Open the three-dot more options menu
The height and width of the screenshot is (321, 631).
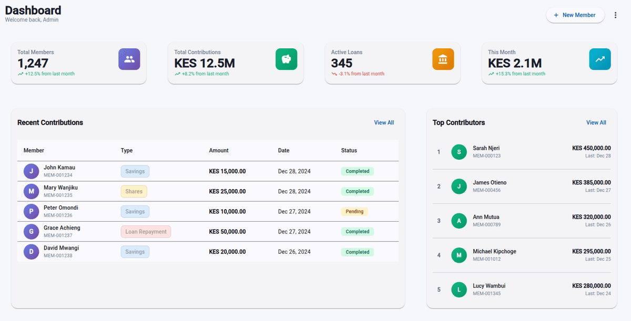[616, 15]
